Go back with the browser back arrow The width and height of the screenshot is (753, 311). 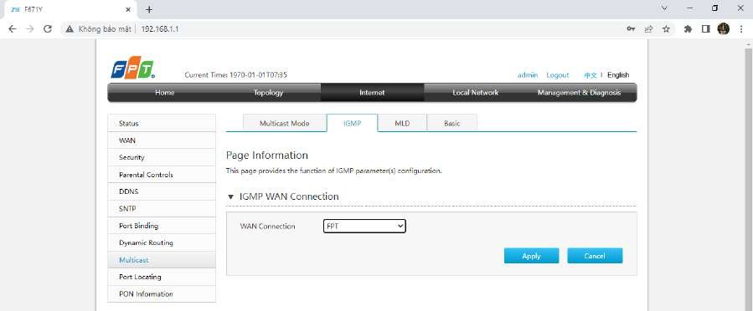coord(13,28)
